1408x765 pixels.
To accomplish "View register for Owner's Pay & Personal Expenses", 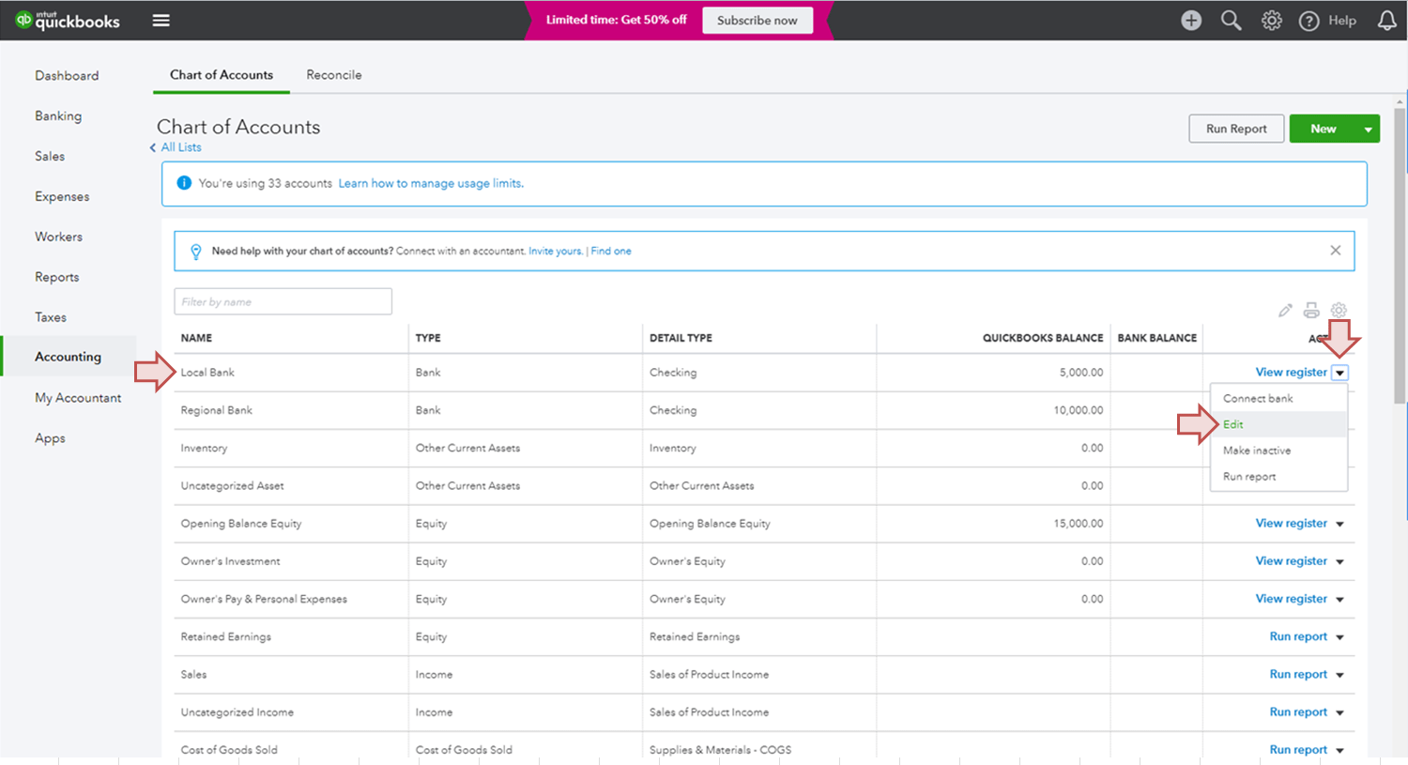I will (x=1292, y=599).
